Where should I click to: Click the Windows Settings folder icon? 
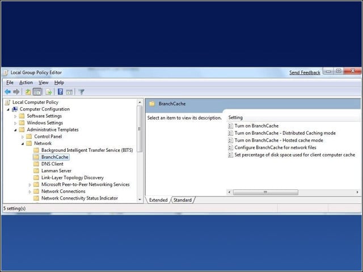[x=22, y=123]
